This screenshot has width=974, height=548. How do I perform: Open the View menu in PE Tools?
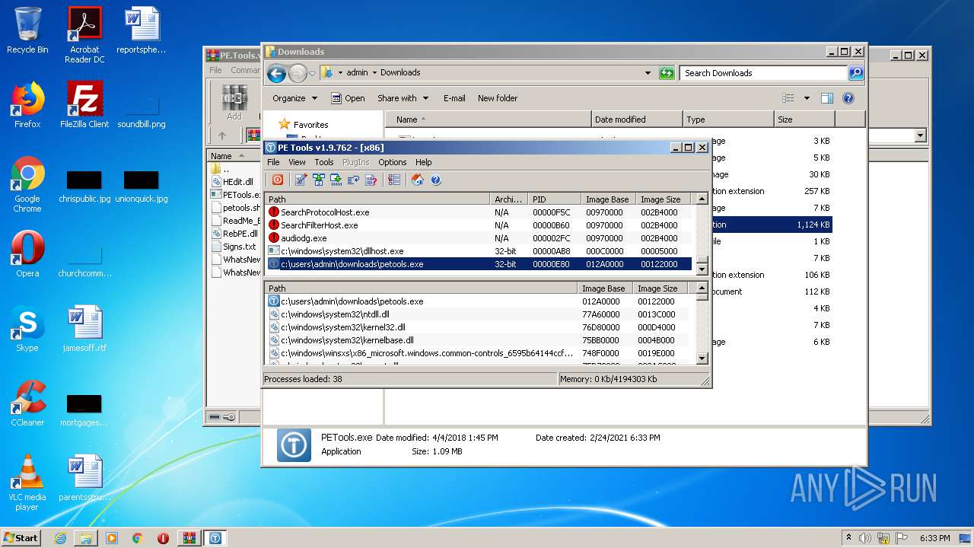pyautogui.click(x=297, y=162)
